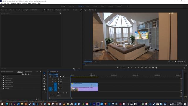The image size is (188, 106).
Task: Filter effects by YUV Effects badge
Action: pos(28,74)
